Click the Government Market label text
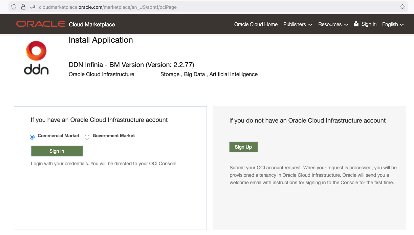The width and height of the screenshot is (414, 235). click(114, 136)
